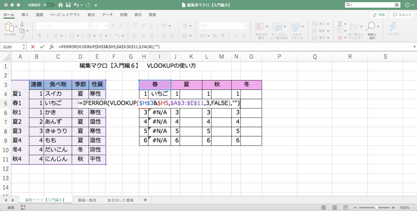Image resolution: width=417 pixels, height=211 pixels.
Task: Click the Fill down arrow icon
Action: pyautogui.click(x=340, y=30)
